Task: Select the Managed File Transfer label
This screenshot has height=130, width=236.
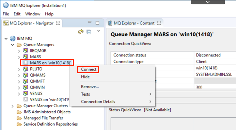Action: point(43,118)
